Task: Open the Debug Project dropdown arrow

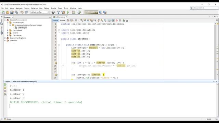Action: coord(76,12)
